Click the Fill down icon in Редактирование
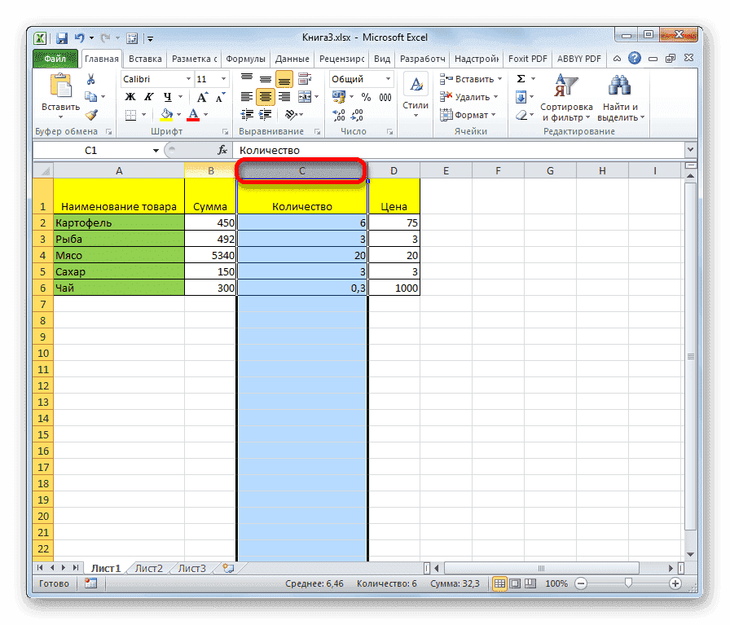 pyautogui.click(x=521, y=97)
